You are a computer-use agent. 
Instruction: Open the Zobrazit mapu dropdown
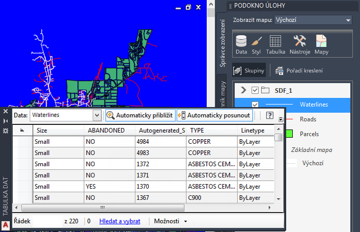click(x=313, y=20)
